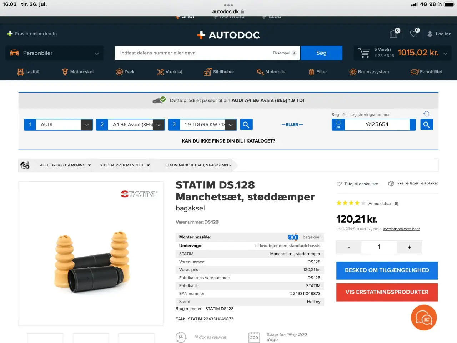Click the Prøv premium konto plus icon
Screen dimensions: 457x343
click(10, 34)
